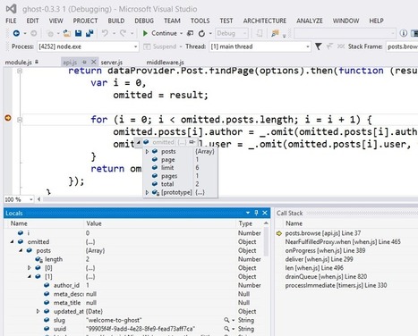Click the info circle icon in toolbar

pos(404,33)
